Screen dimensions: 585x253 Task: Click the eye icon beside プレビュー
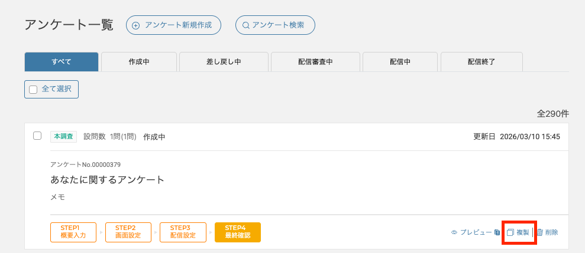coord(454,232)
